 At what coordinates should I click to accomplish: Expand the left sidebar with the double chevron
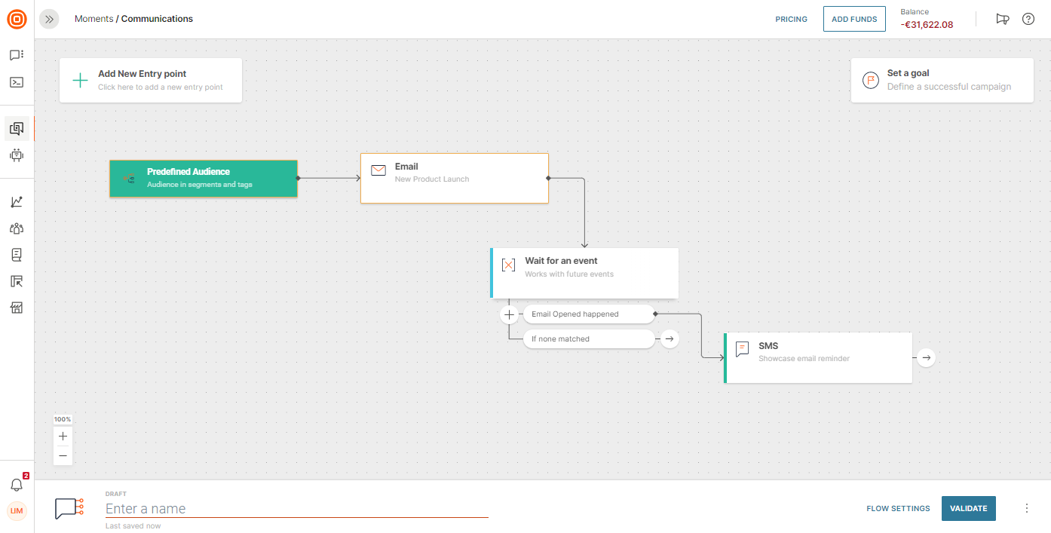[x=49, y=19]
